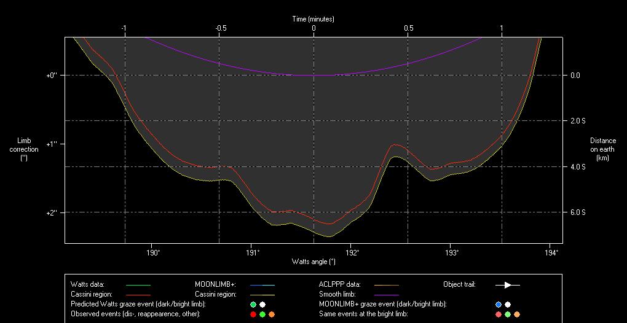Image resolution: width=627 pixels, height=323 pixels.
Task: Click the pink Same events bright limb dot
Action: pos(498,314)
